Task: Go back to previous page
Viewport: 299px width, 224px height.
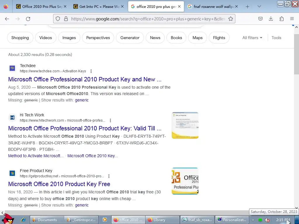Action: [7, 19]
